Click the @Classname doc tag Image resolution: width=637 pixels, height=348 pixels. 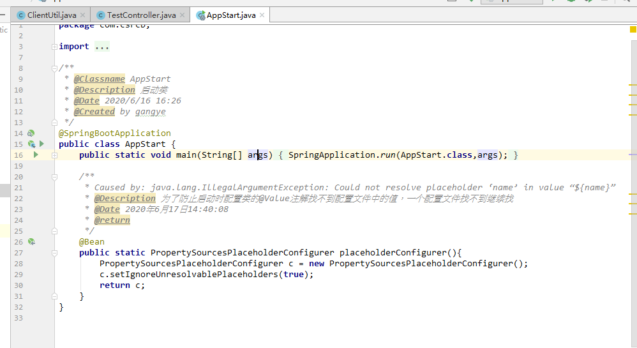coord(100,79)
